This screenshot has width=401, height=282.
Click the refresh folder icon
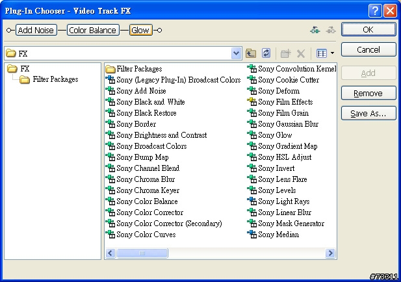[266, 53]
